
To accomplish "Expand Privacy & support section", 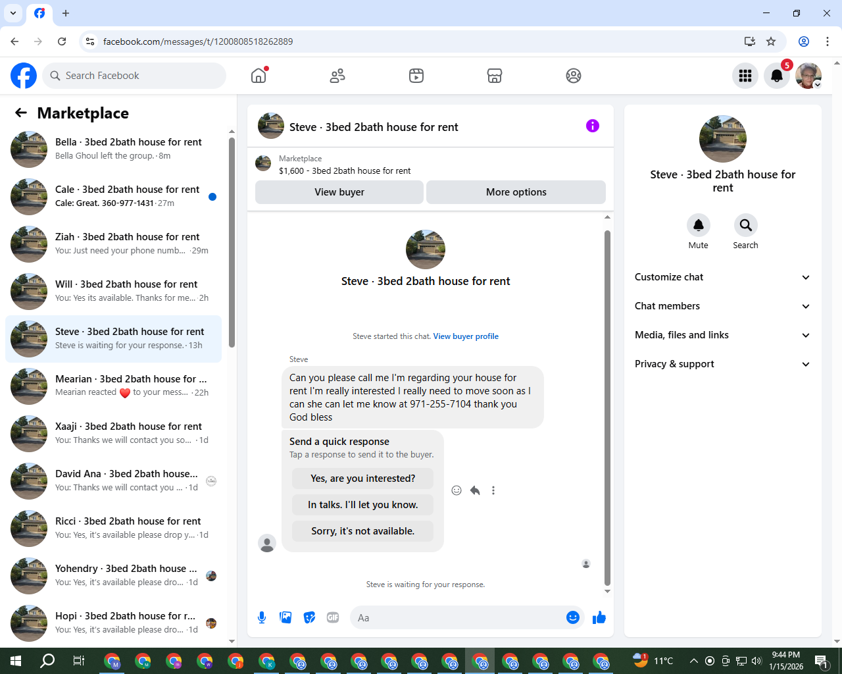I will [722, 364].
